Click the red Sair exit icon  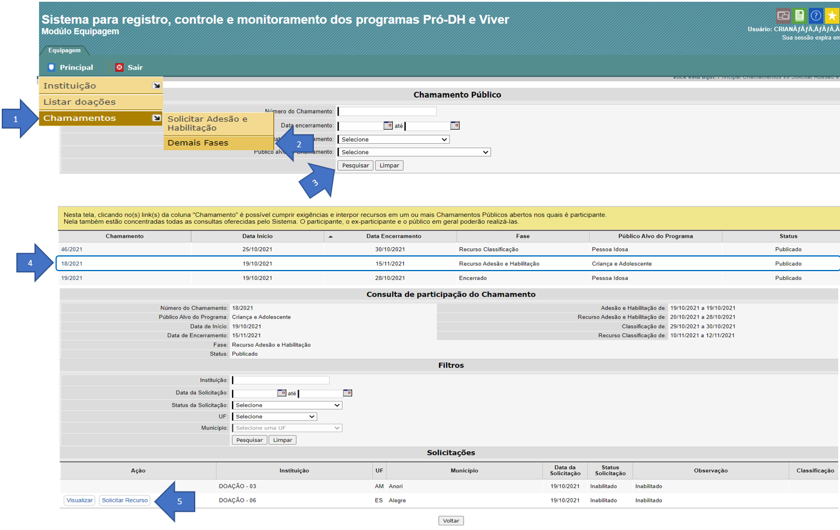[119, 67]
